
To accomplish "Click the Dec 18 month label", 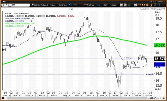I will click(x=115, y=95).
